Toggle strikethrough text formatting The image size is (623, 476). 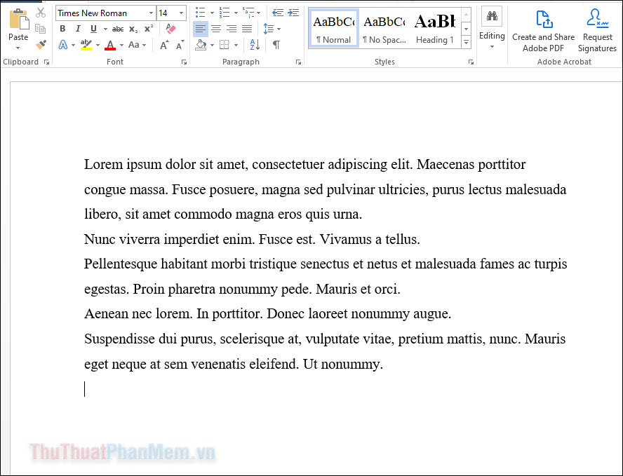point(118,29)
